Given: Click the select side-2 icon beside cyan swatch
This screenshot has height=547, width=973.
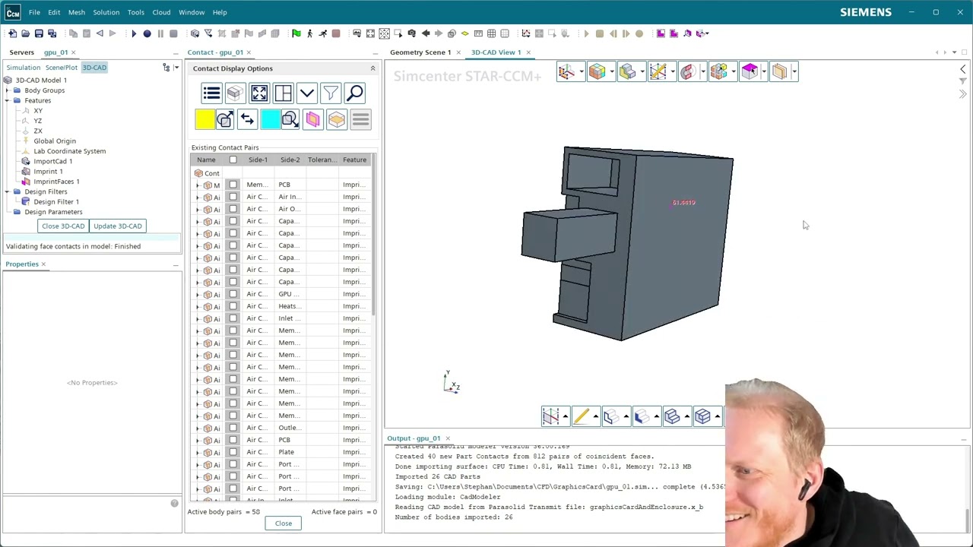Looking at the screenshot, I should pyautogui.click(x=290, y=119).
